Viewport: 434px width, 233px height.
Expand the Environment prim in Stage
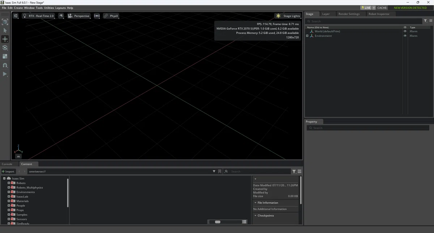click(x=307, y=36)
